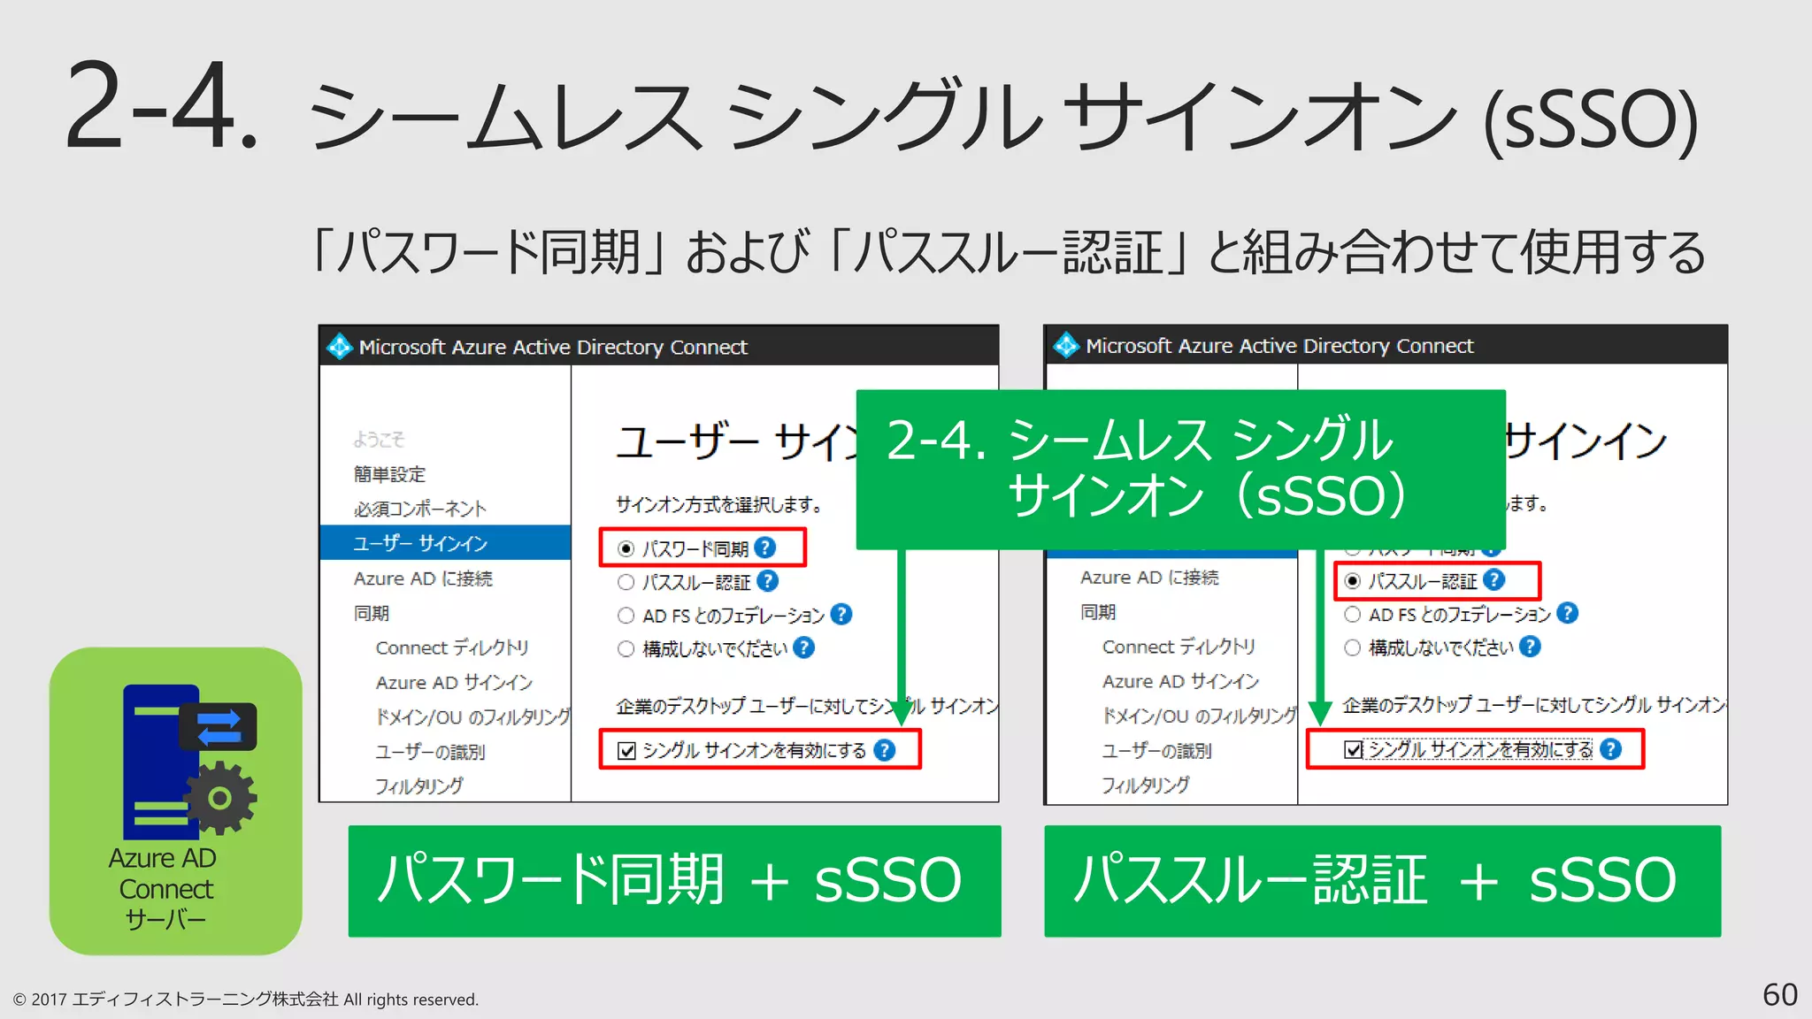1812x1019 pixels.
Task: Open ドメイン/OU のフィルタリング in right window
Action: [x=1199, y=716]
